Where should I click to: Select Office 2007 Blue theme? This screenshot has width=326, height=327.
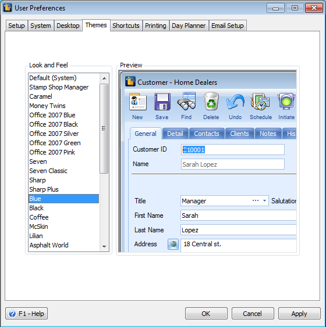[x=63, y=115]
